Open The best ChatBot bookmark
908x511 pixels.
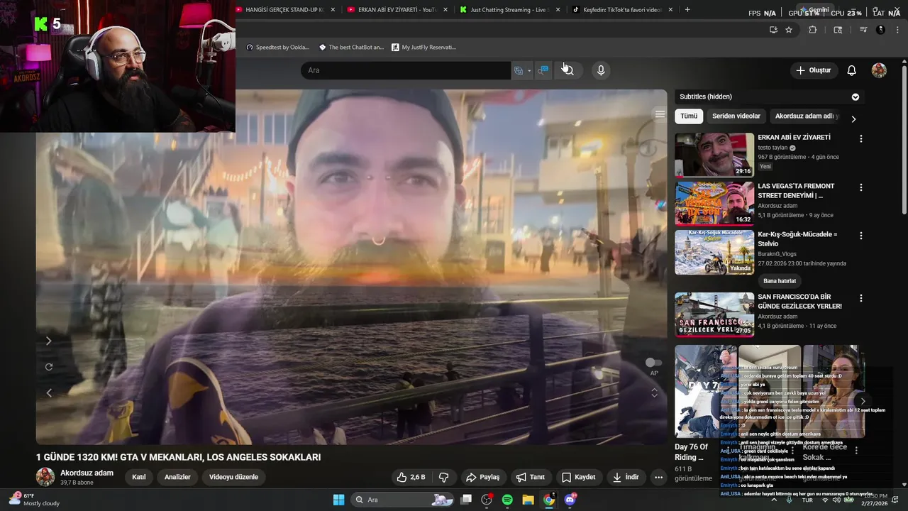[x=351, y=48]
